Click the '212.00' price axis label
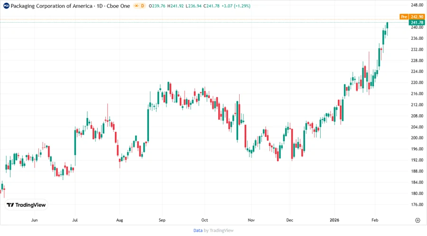This screenshot has height=236, width=427. (417, 105)
